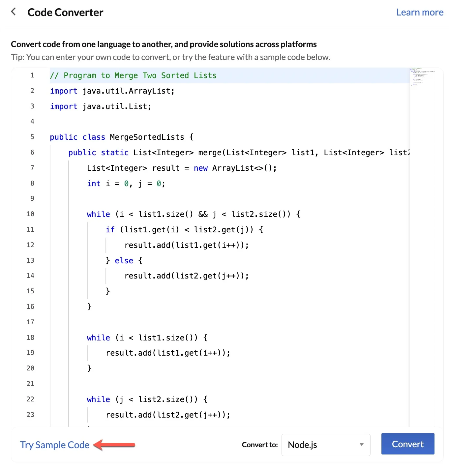
Task: Click the 'int i = 0, j = 0;' line
Action: point(126,184)
